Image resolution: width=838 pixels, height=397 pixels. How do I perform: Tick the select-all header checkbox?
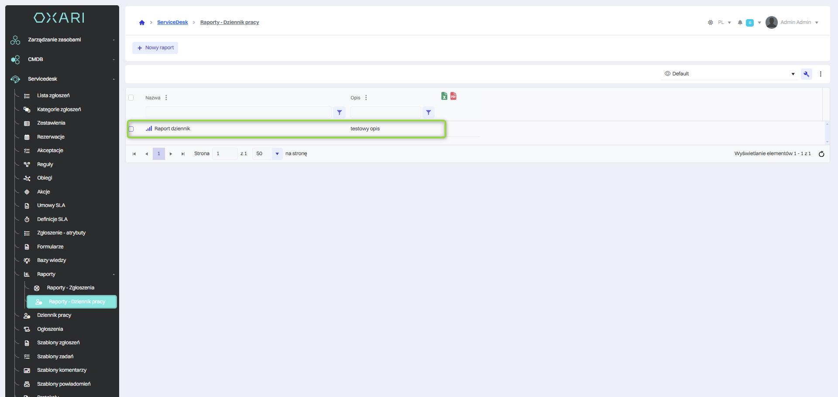coord(131,98)
